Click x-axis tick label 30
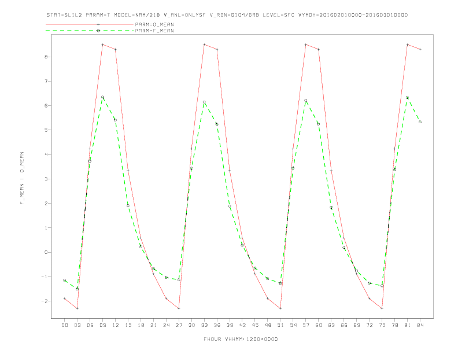This screenshot has height=354, width=458. click(191, 325)
